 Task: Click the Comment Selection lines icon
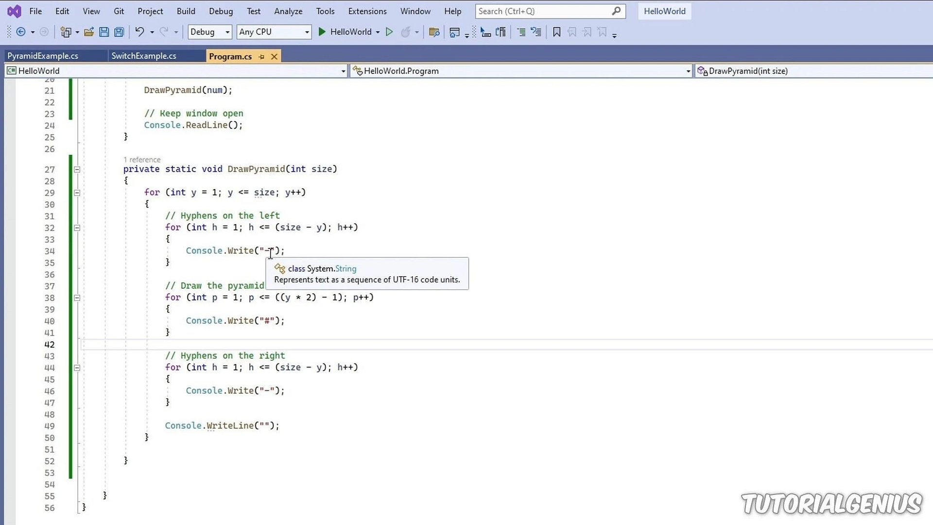521,32
